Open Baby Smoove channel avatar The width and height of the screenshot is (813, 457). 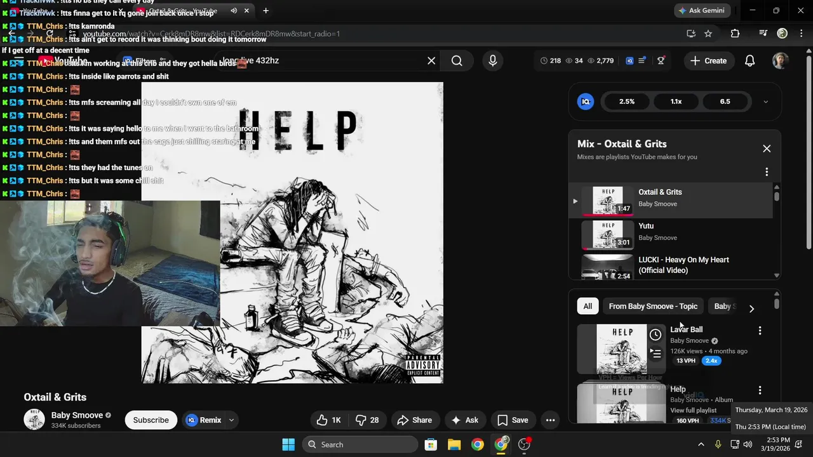pos(34,420)
